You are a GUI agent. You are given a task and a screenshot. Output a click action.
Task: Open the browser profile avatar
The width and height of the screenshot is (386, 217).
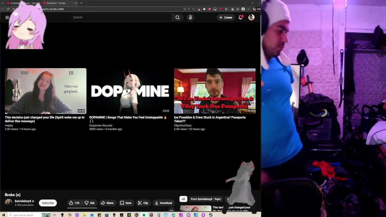[x=243, y=9]
